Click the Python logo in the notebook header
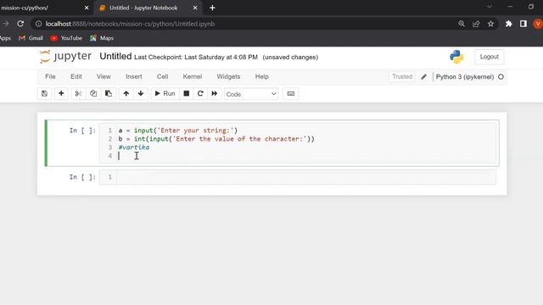This screenshot has width=543, height=305. pyautogui.click(x=456, y=57)
